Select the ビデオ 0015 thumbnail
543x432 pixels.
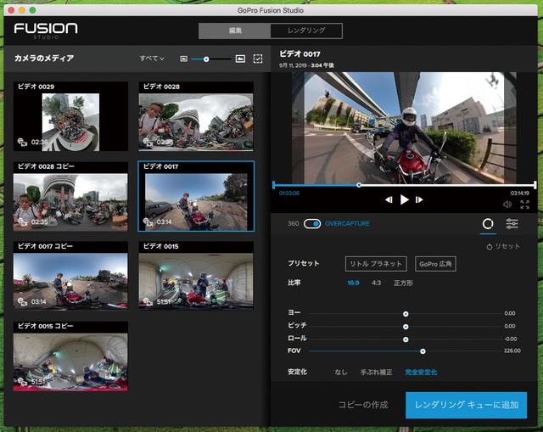[x=196, y=276]
